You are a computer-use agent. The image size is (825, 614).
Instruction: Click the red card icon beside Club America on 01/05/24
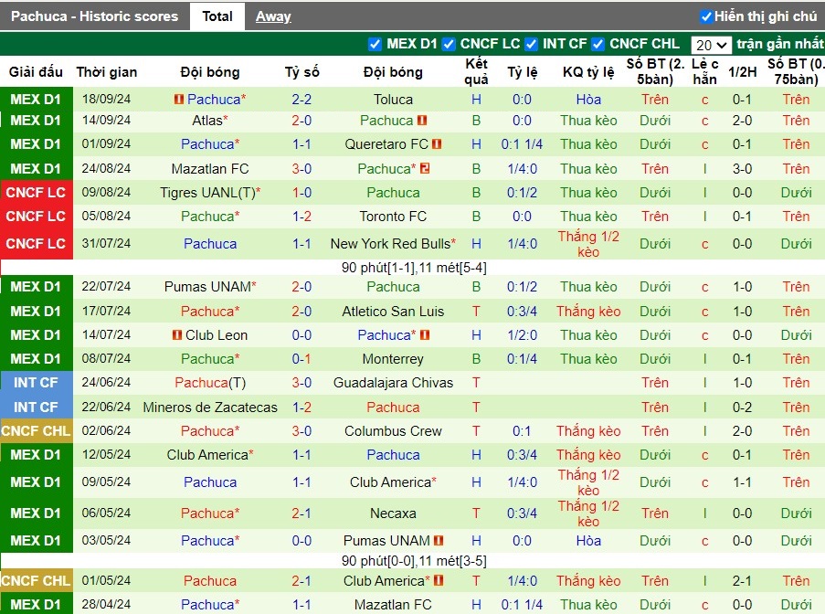click(x=439, y=580)
